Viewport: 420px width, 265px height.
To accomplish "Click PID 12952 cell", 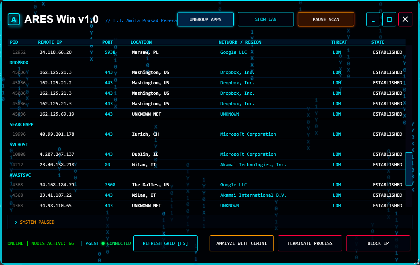I will coord(19,52).
